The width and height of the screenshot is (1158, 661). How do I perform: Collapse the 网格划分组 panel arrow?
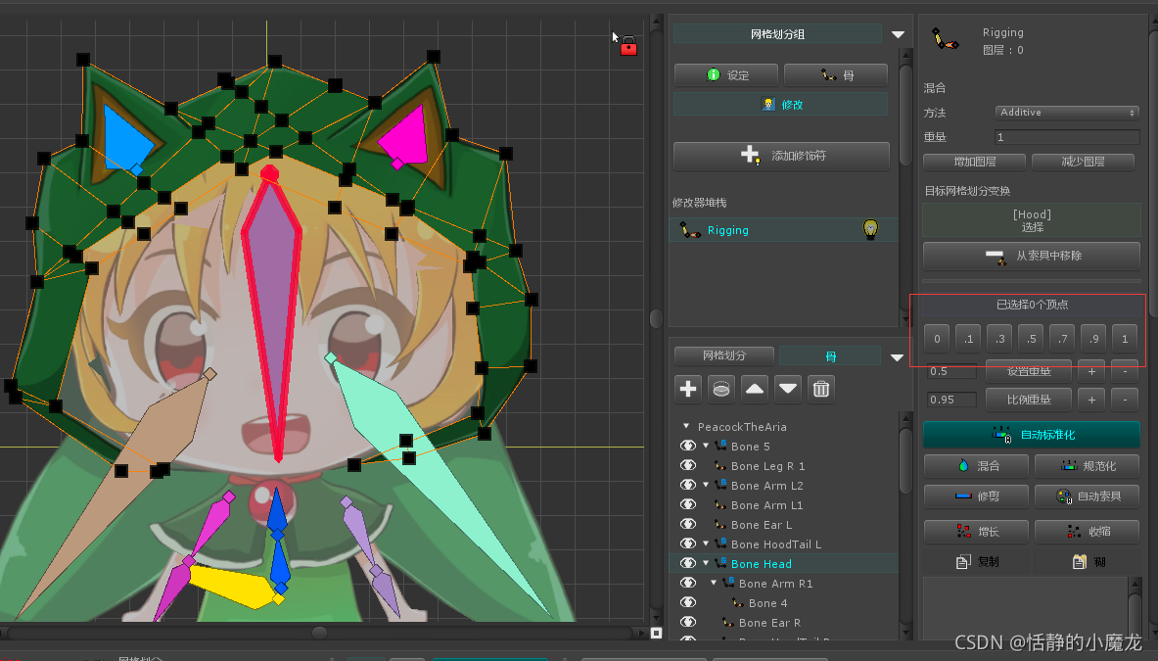point(898,34)
